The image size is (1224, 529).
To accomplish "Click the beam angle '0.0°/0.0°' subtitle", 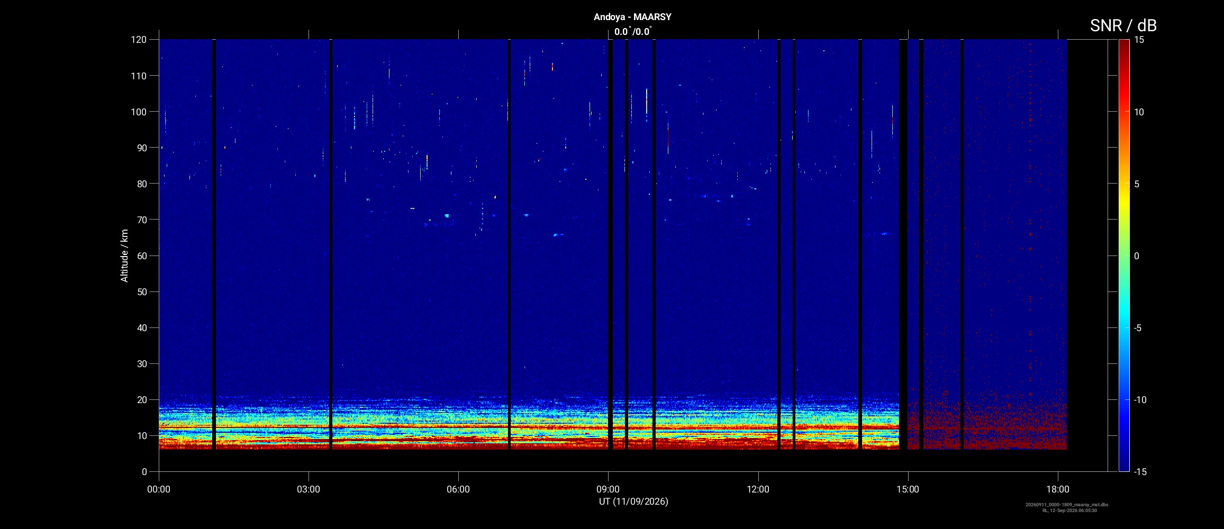I will point(633,31).
